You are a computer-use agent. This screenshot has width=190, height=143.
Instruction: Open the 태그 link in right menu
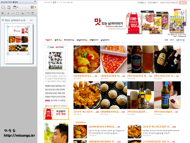tap(172, 40)
